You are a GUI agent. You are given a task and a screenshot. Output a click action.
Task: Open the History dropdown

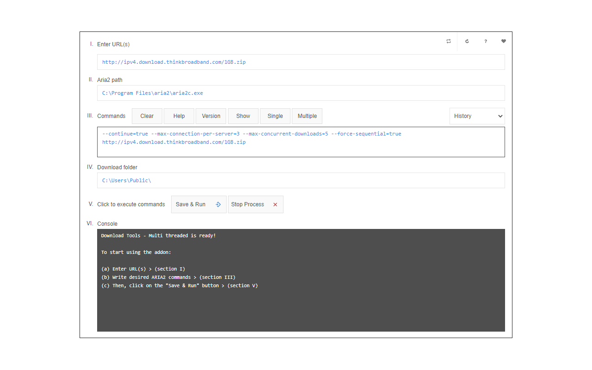coord(477,116)
